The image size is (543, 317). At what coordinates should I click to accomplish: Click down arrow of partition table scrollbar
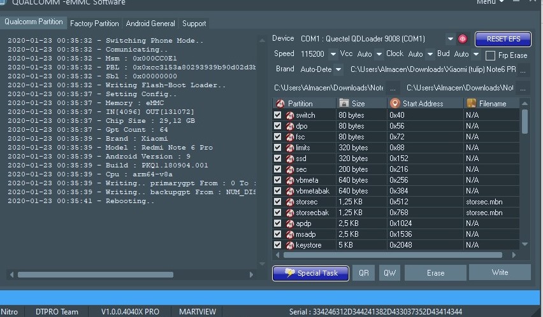[525, 244]
